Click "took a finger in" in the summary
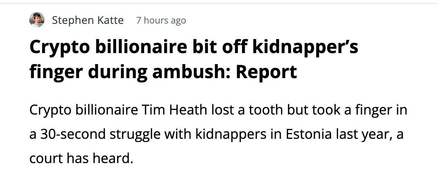This screenshot has height=179, width=437. pyautogui.click(x=355, y=111)
